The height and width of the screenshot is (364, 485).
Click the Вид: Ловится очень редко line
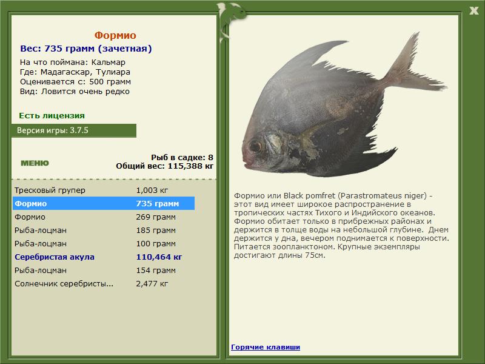pos(75,92)
